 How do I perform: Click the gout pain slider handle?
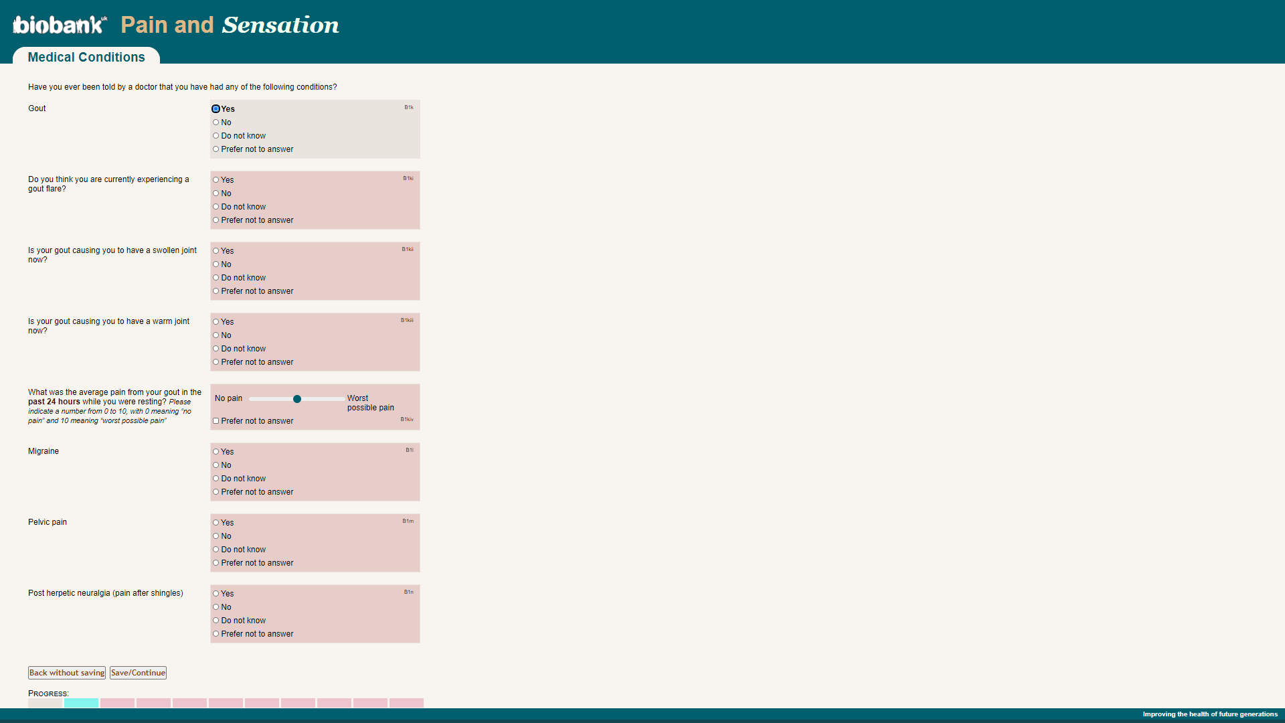click(x=297, y=399)
